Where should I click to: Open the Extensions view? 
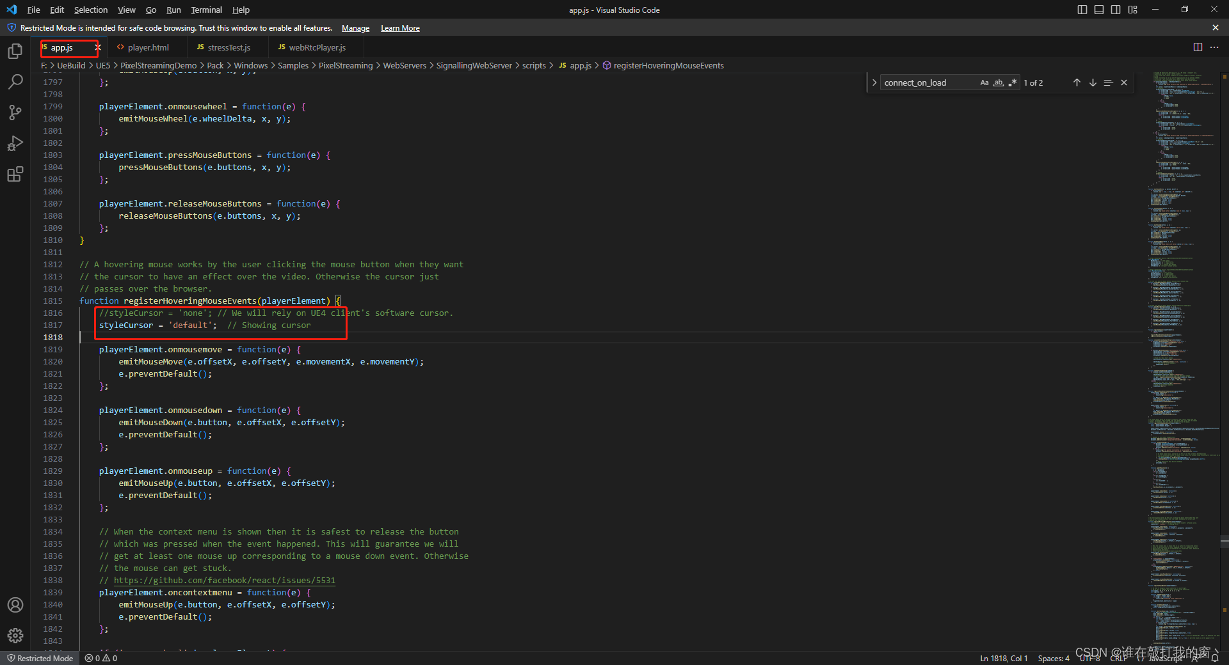pyautogui.click(x=15, y=174)
